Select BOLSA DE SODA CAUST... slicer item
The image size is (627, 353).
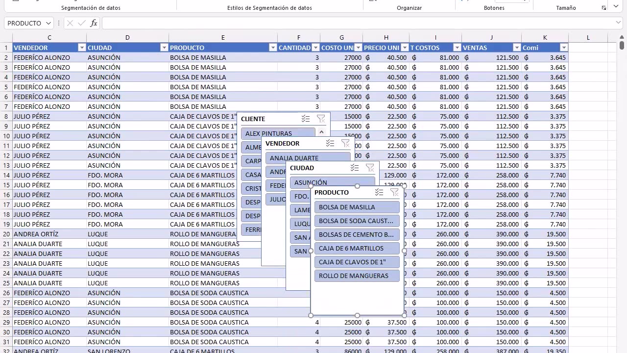pos(357,221)
